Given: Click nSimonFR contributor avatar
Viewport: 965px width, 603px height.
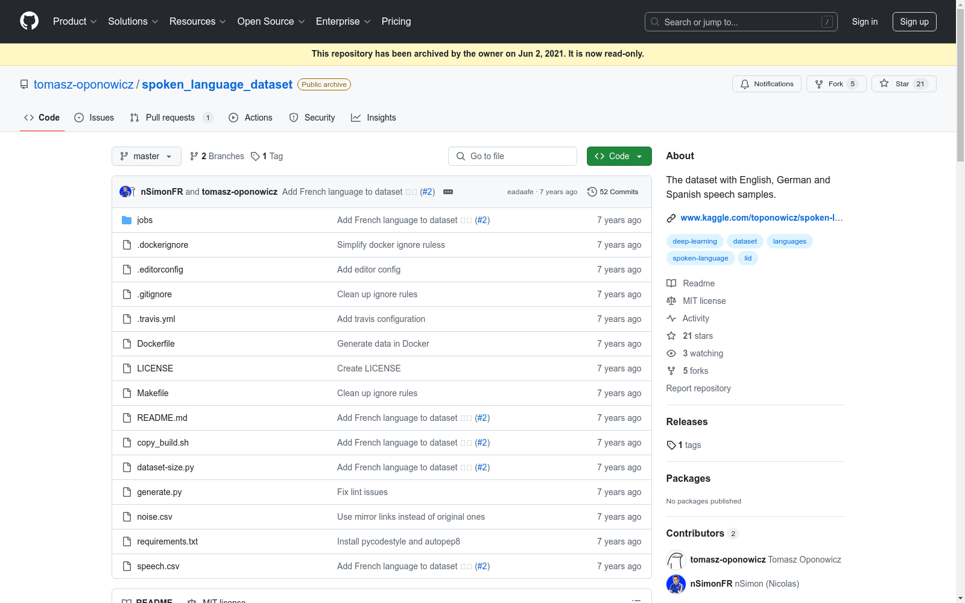Looking at the screenshot, I should point(676,584).
